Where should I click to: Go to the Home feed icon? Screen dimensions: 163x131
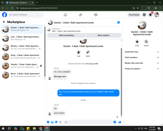65,15
